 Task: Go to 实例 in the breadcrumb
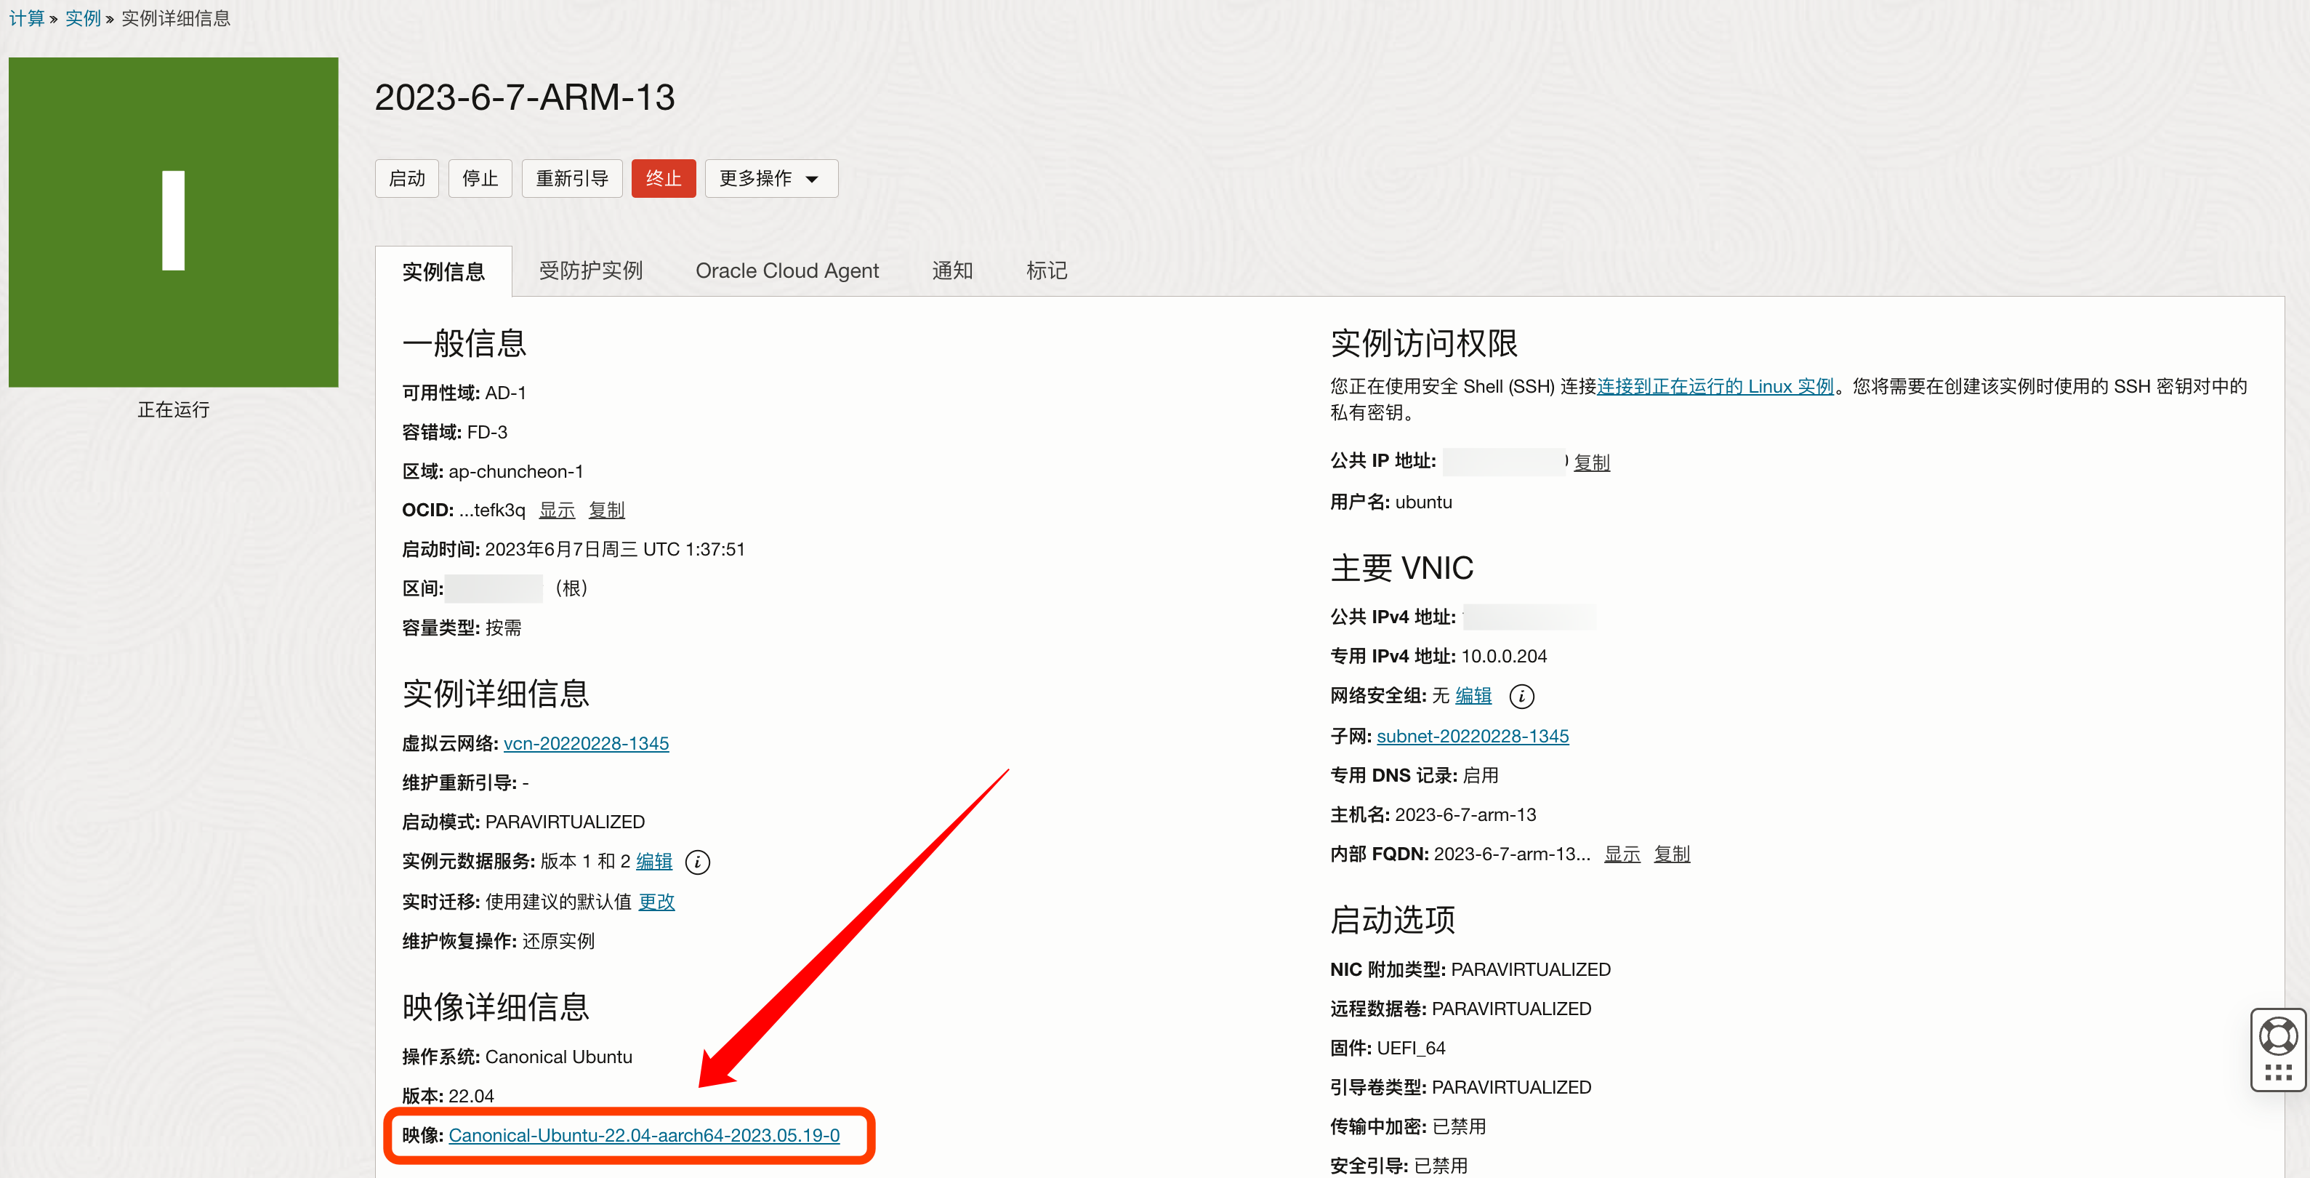(x=83, y=18)
